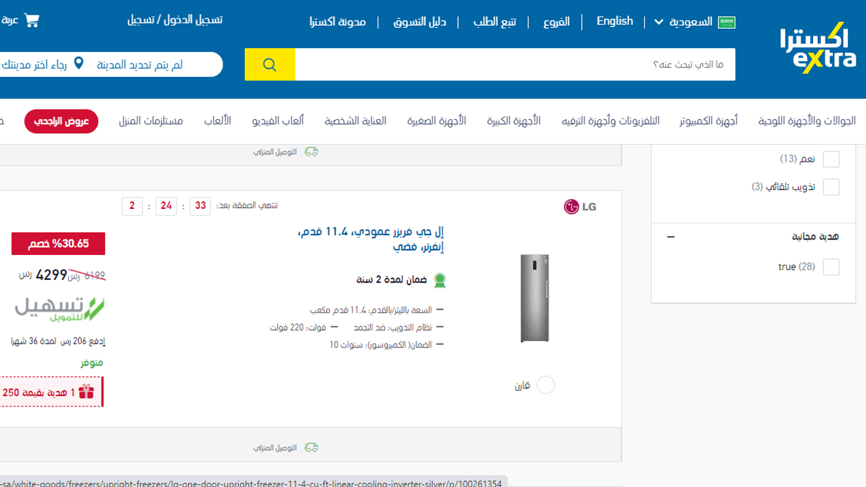Click the capacity 11.4 قدم مكعب spec line
Screen dimensions: 866x487
pos(371,310)
